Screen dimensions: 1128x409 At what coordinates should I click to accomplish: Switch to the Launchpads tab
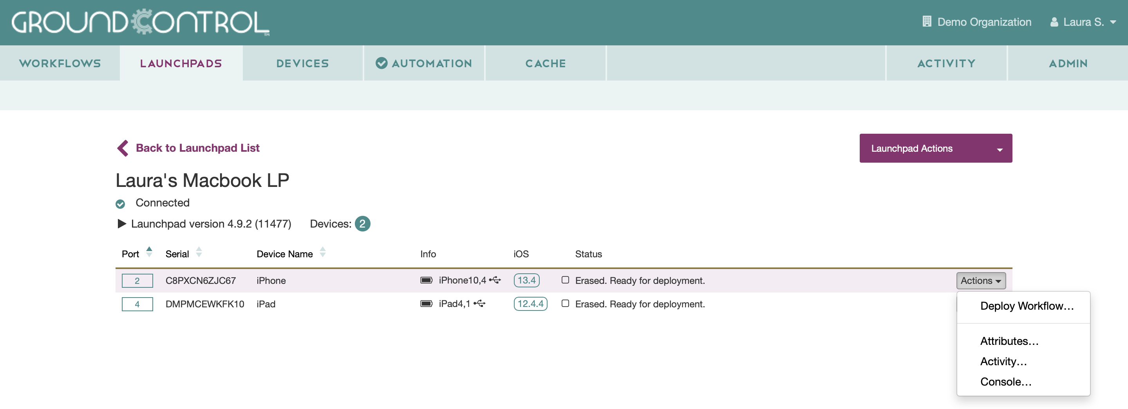coord(181,63)
